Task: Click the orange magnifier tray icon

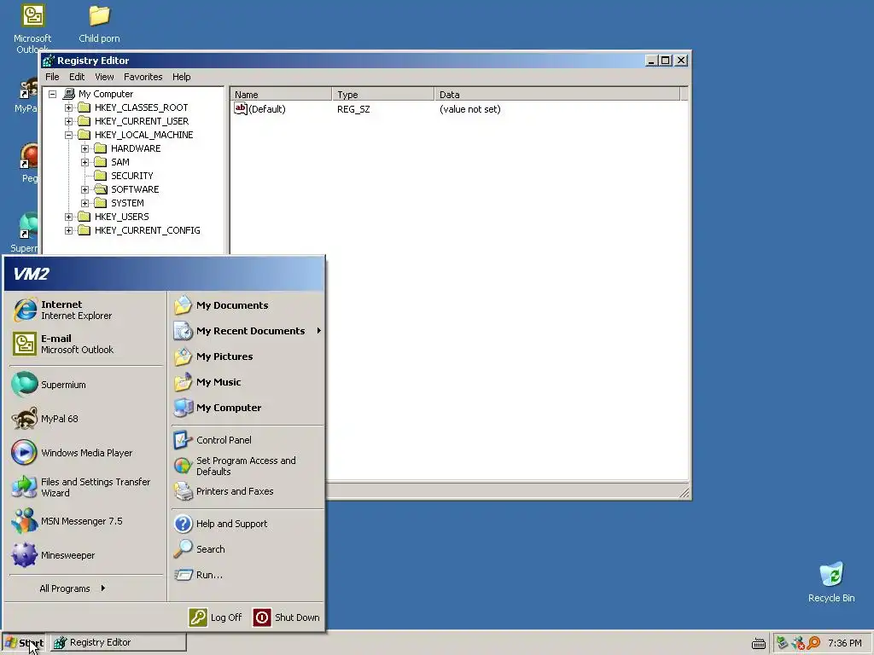Action: (x=813, y=643)
